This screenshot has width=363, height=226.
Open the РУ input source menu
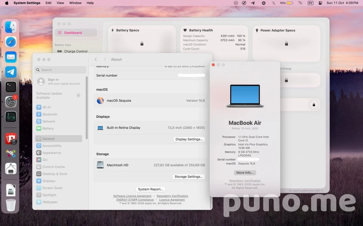click(x=311, y=3)
